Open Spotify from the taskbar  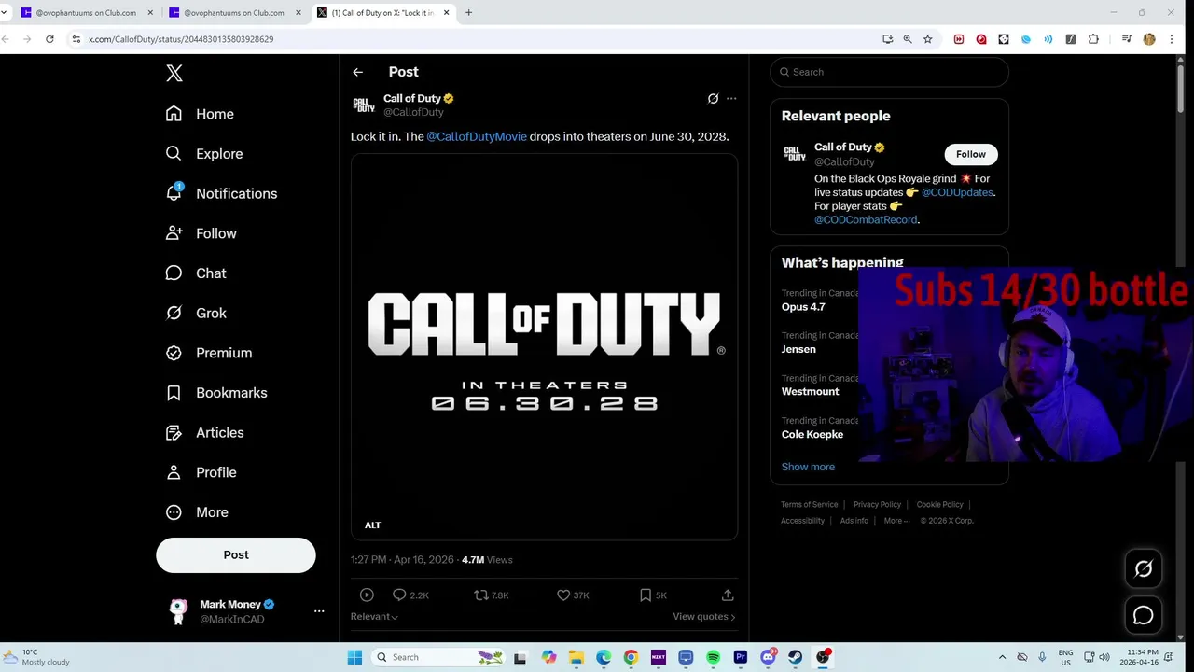[713, 657]
